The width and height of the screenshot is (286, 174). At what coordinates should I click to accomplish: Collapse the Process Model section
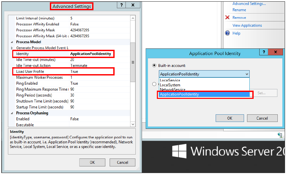coord(12,42)
